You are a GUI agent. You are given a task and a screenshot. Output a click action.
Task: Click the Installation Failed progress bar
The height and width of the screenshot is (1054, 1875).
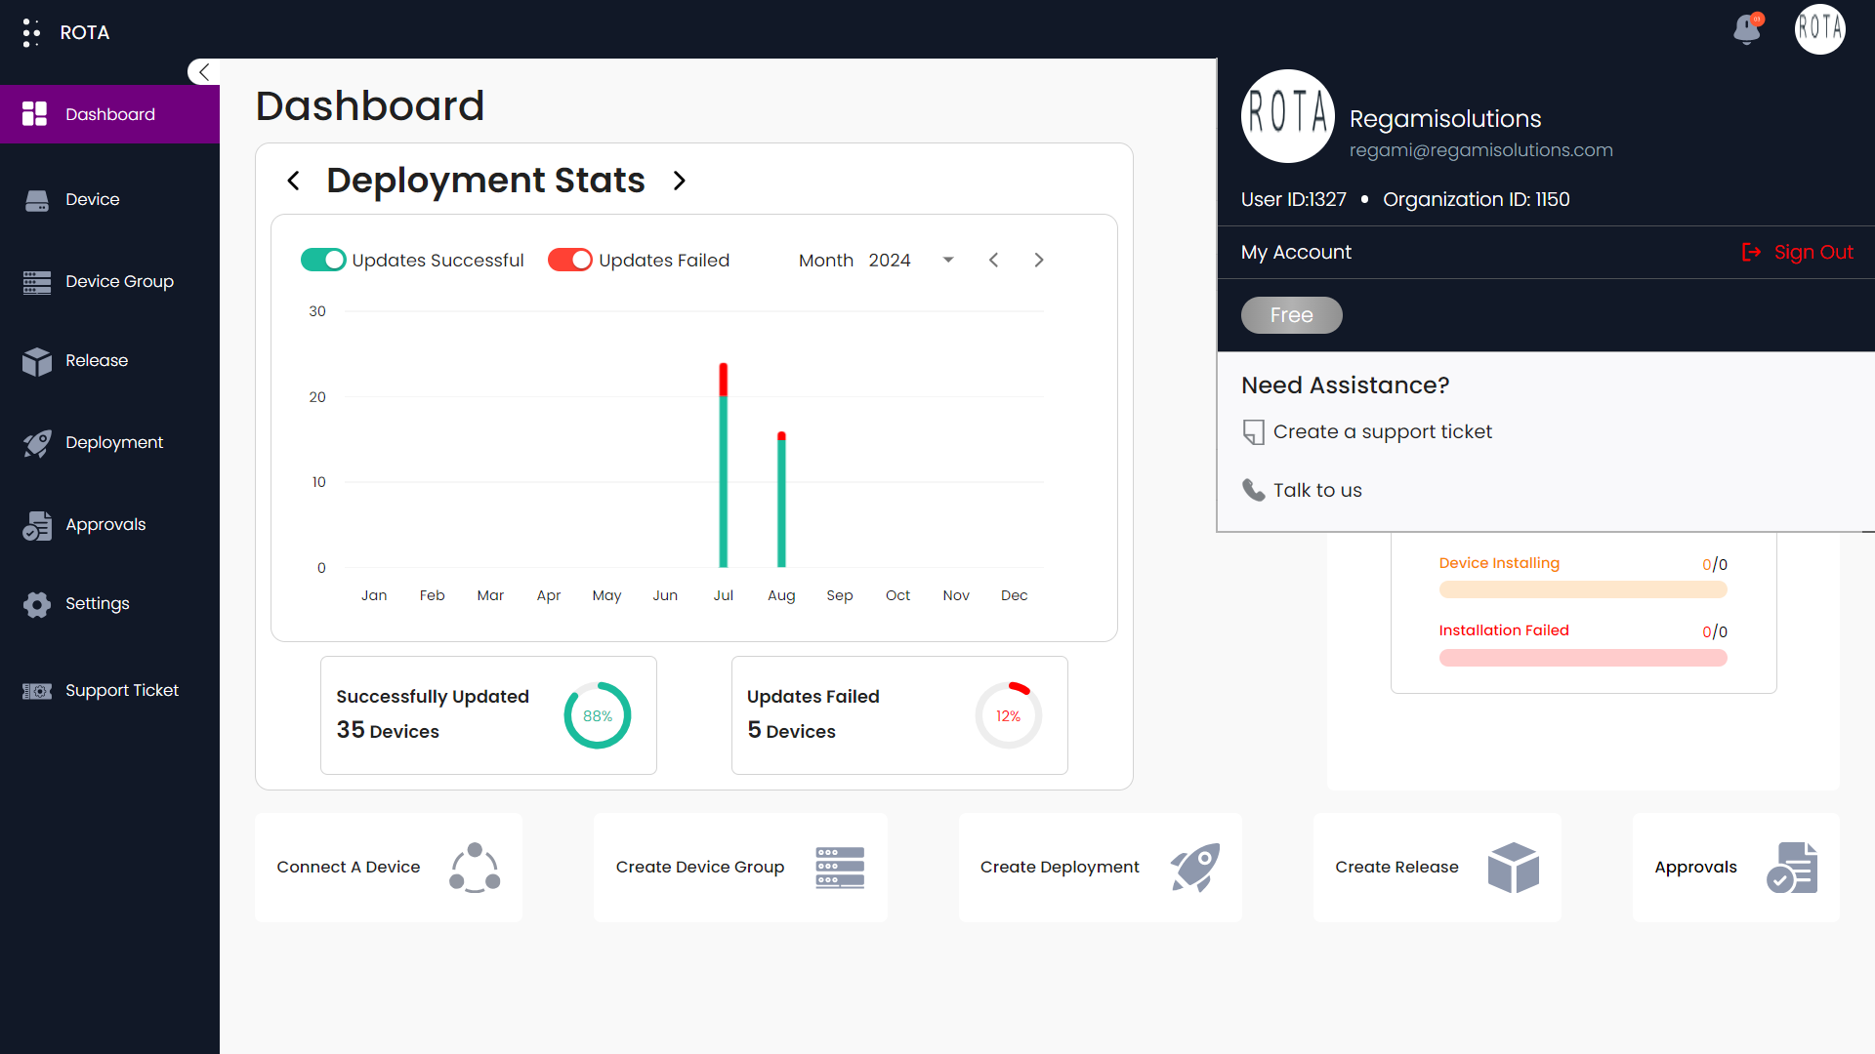coord(1582,658)
